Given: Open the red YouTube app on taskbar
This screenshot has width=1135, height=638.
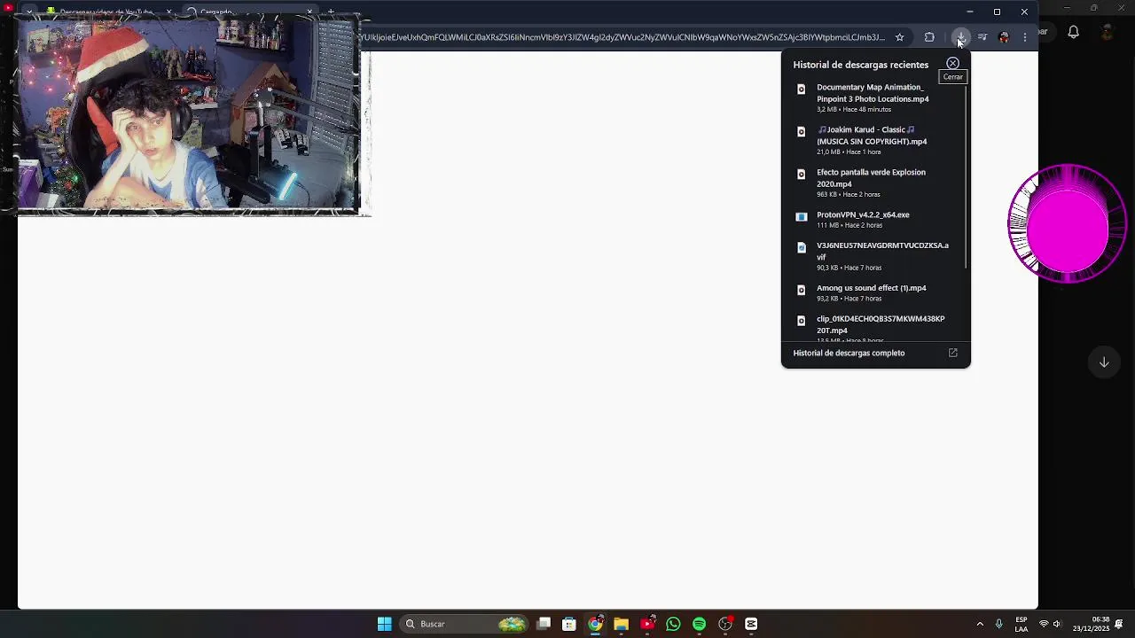Looking at the screenshot, I should pyautogui.click(x=647, y=624).
